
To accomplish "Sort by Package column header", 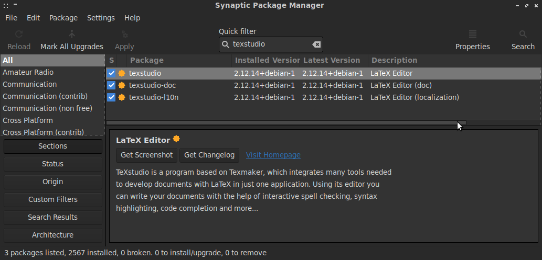I will click(179, 60).
